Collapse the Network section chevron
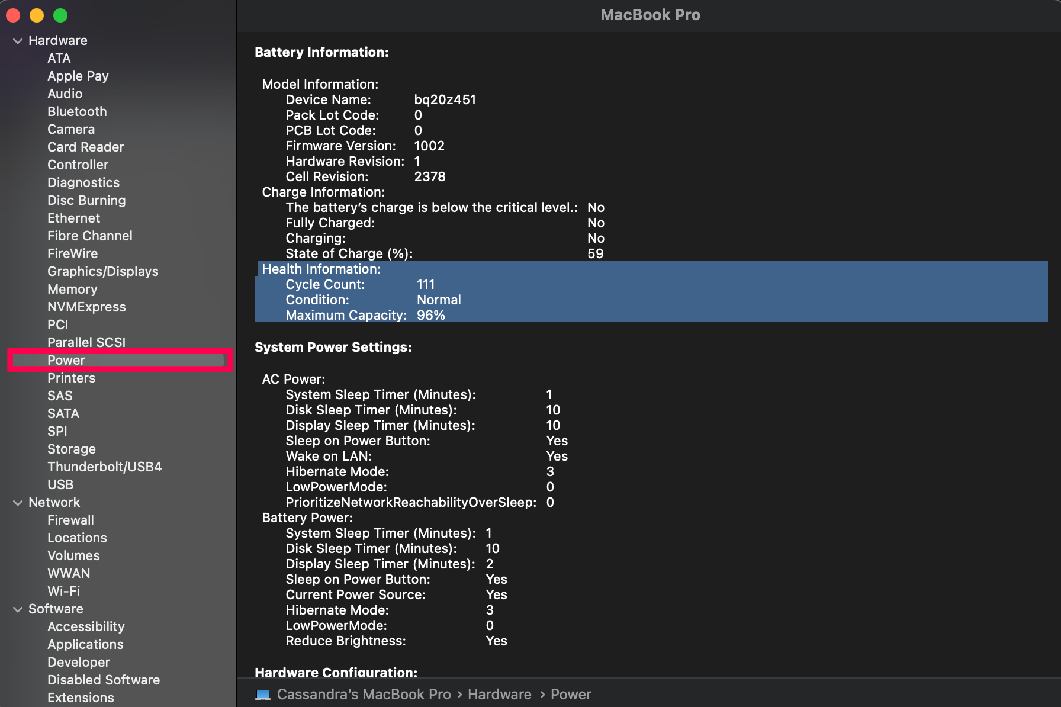The width and height of the screenshot is (1061, 707). 18,503
